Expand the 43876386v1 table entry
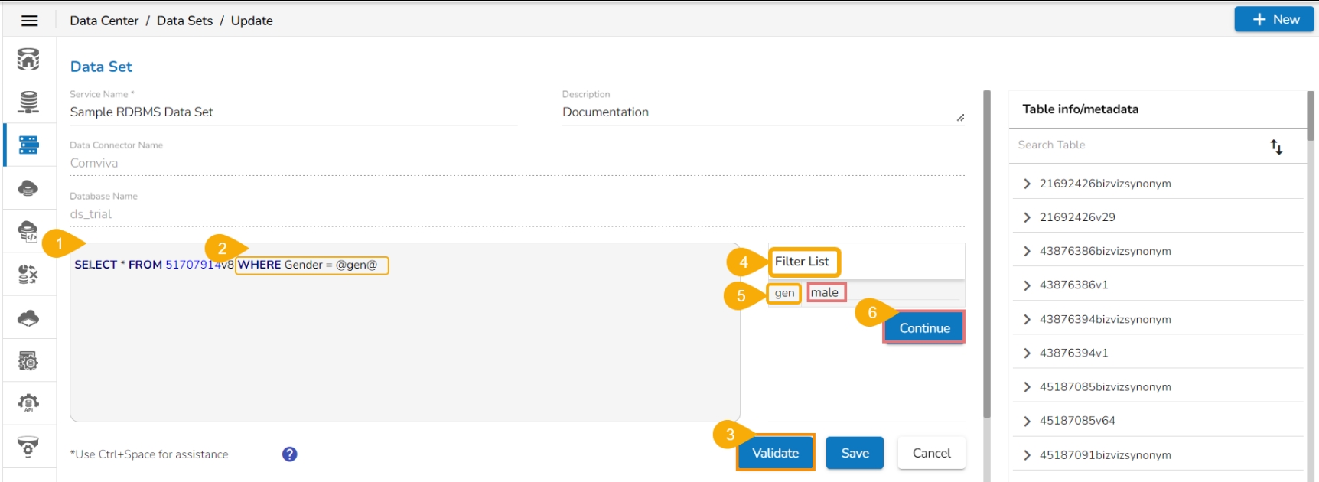 [1027, 285]
